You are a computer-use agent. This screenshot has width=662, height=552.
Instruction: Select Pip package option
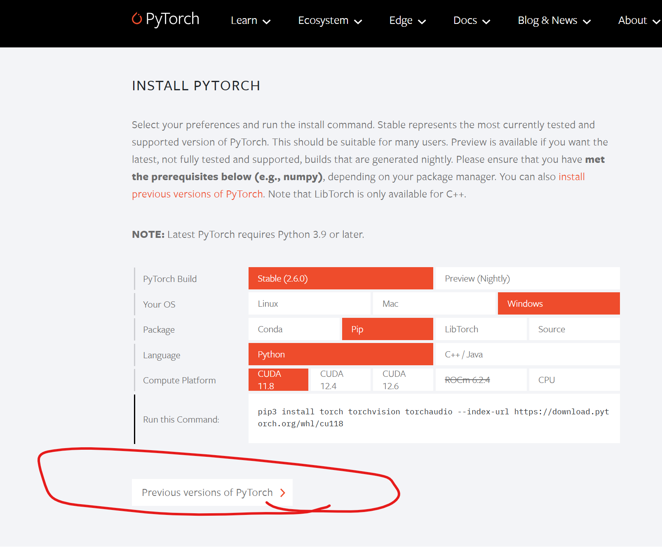[387, 329]
